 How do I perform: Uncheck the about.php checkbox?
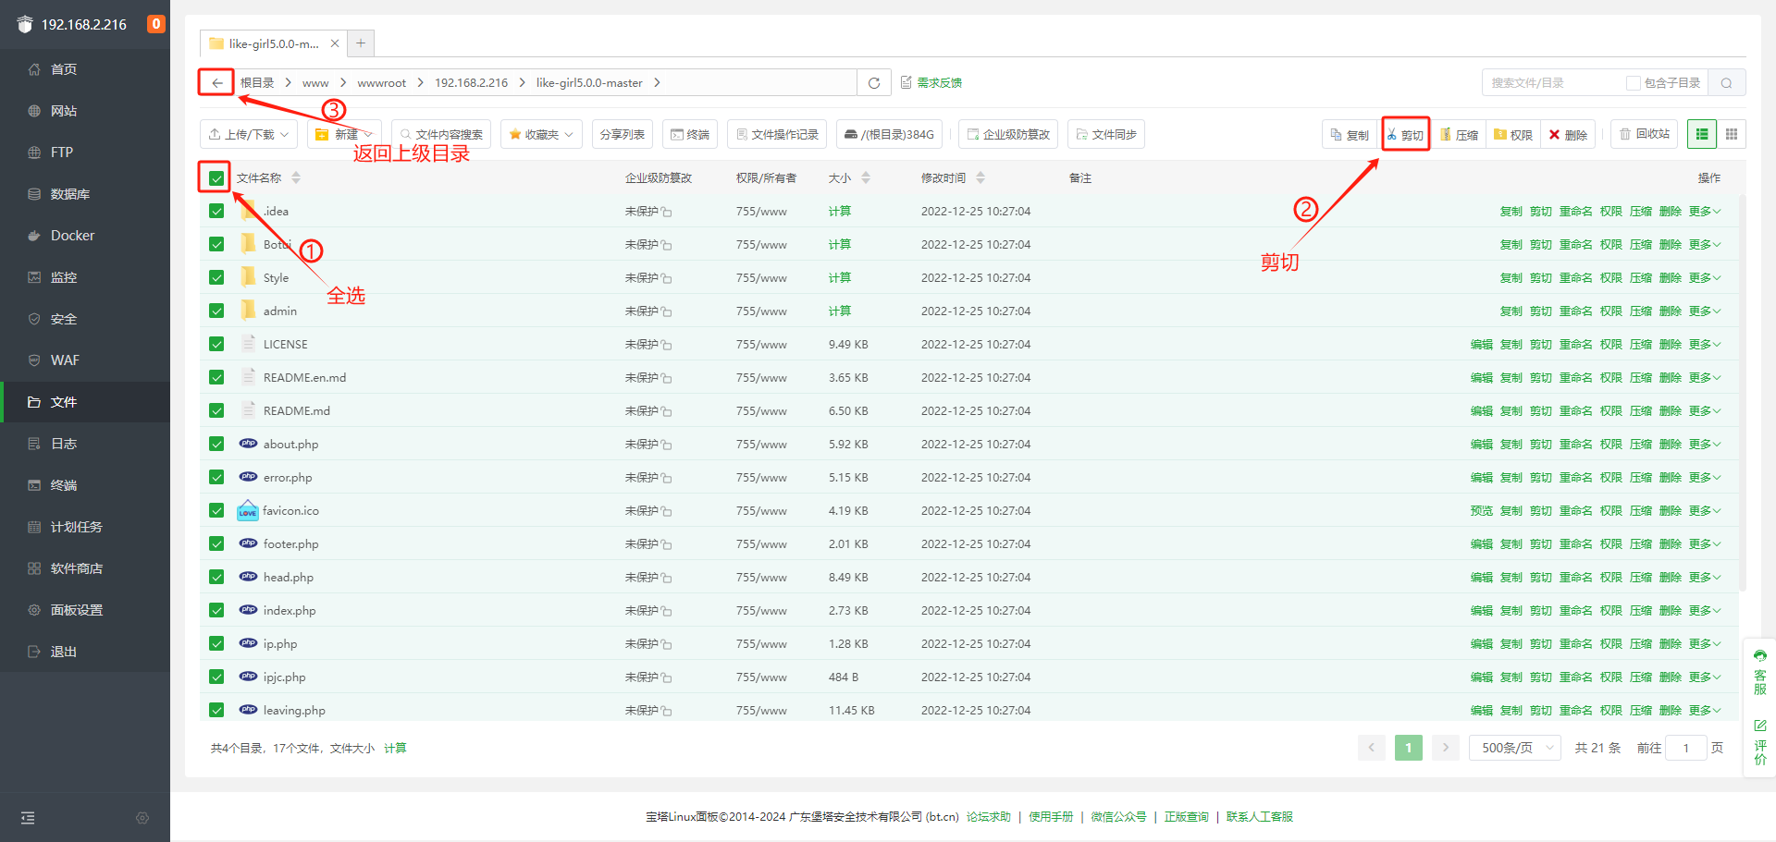216,444
